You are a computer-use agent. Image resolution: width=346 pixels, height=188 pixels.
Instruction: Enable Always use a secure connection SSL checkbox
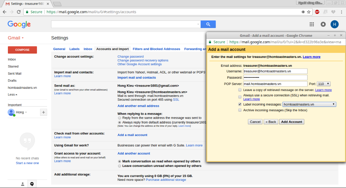click(x=240, y=97)
